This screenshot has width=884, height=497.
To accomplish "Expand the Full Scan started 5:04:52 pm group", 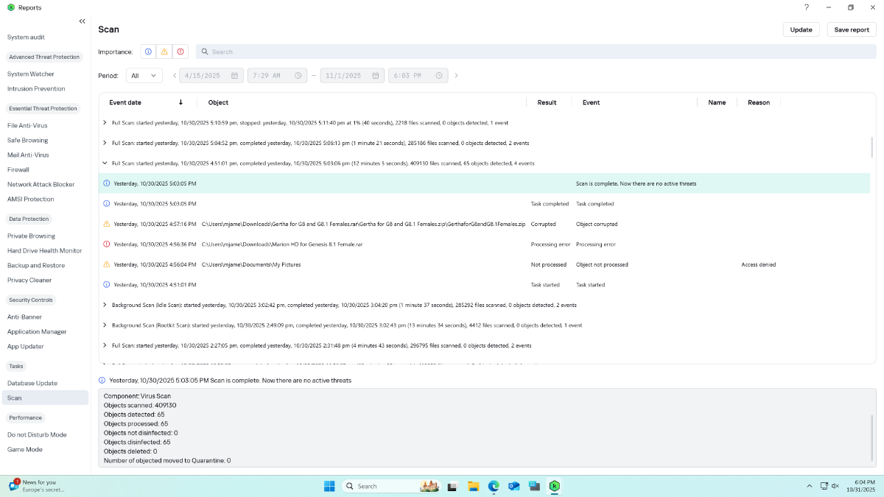I will pos(105,143).
